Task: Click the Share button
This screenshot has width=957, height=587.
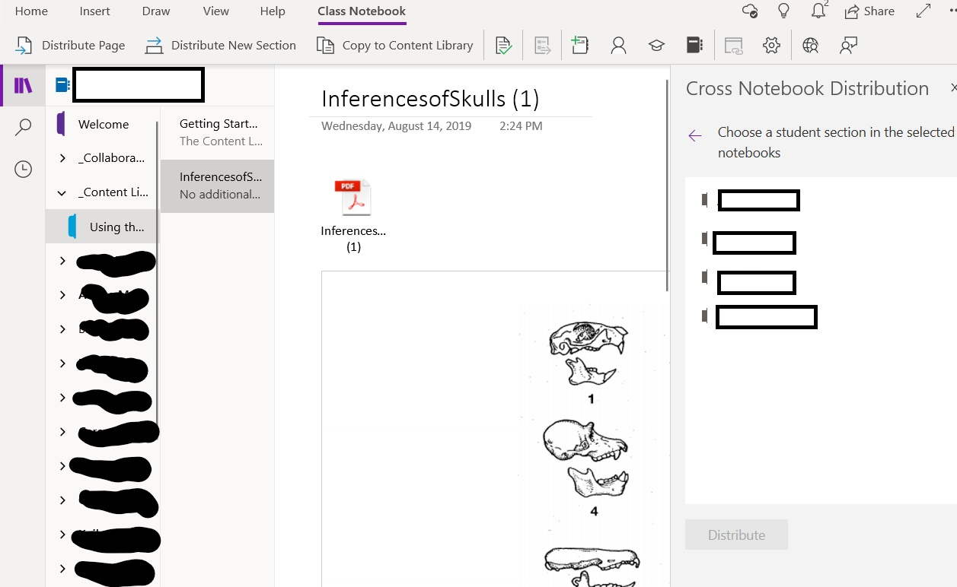Action: (869, 11)
